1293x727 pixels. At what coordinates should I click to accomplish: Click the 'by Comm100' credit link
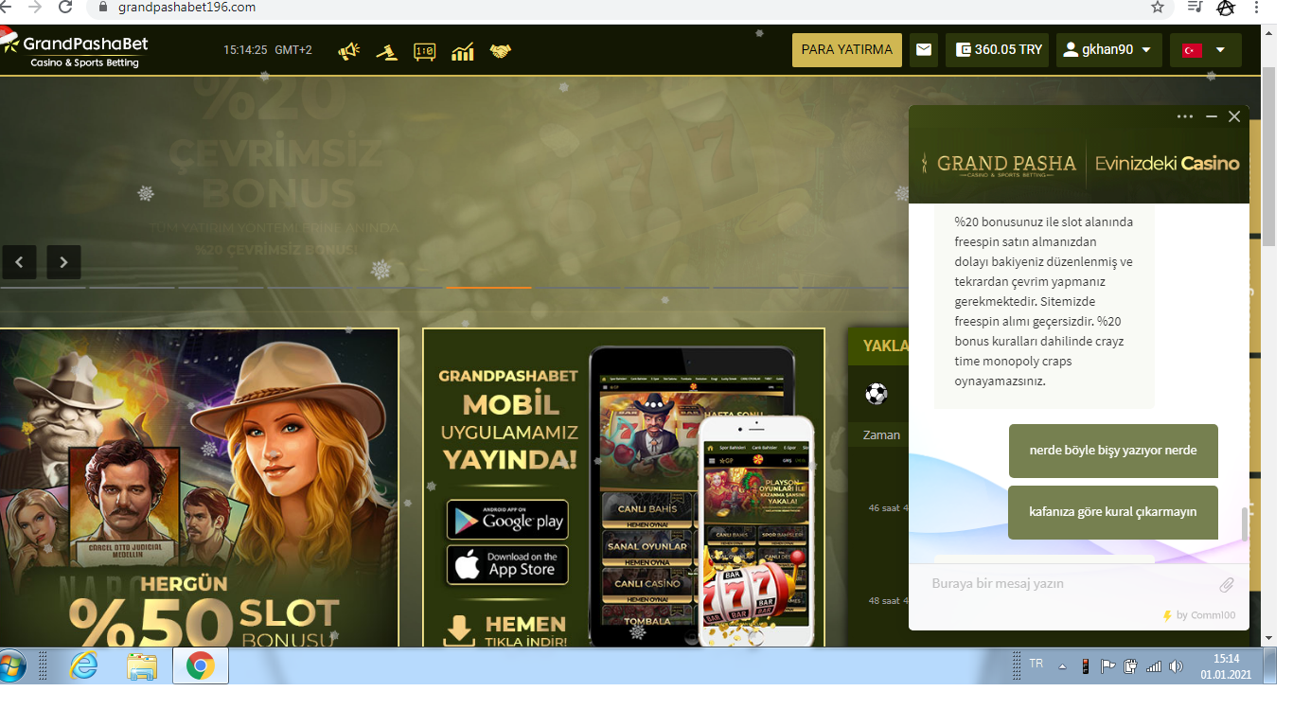coord(1199,615)
